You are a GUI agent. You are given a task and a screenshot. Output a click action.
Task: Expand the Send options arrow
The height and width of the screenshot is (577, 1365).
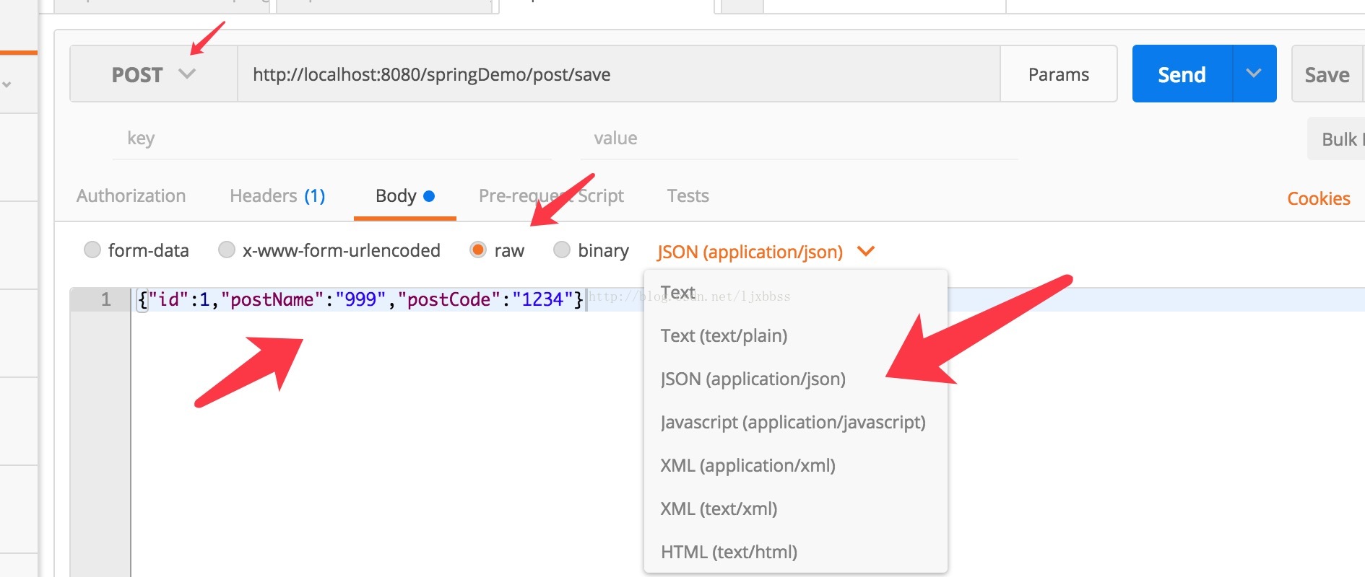(1254, 74)
